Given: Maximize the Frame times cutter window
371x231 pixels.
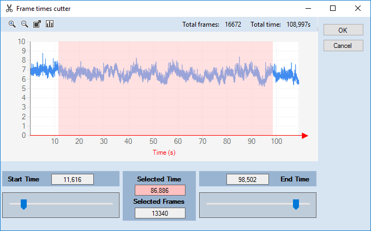Looking at the screenshot, I should tap(333, 9).
